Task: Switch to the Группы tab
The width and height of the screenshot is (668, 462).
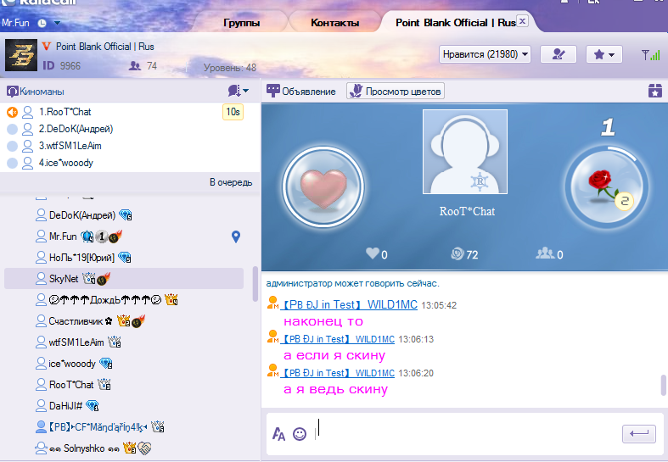Action: point(242,23)
